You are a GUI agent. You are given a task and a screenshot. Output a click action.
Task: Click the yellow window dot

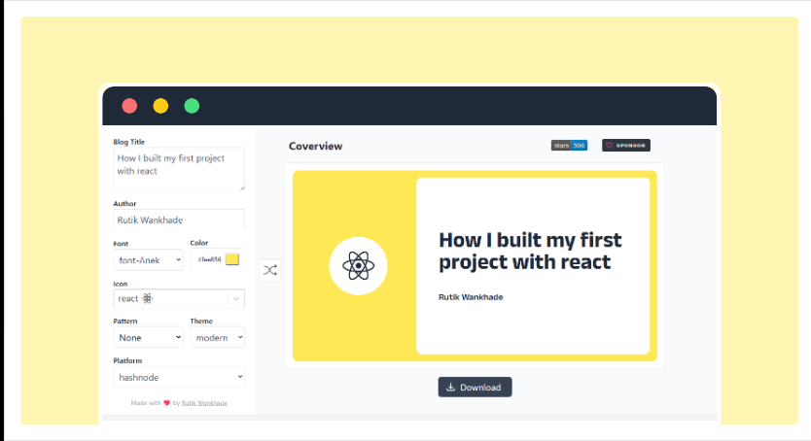pos(160,106)
